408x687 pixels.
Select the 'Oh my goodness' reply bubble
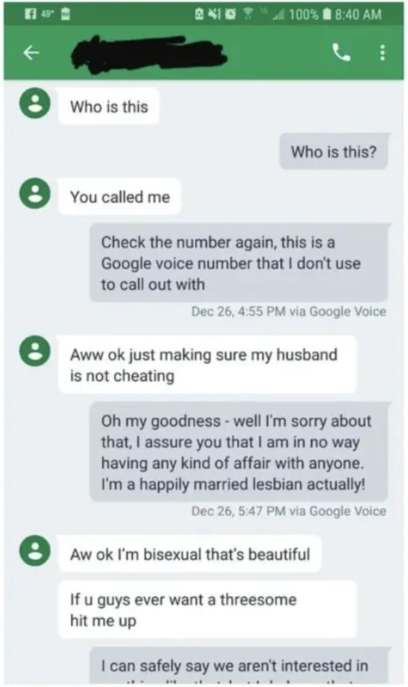click(239, 452)
